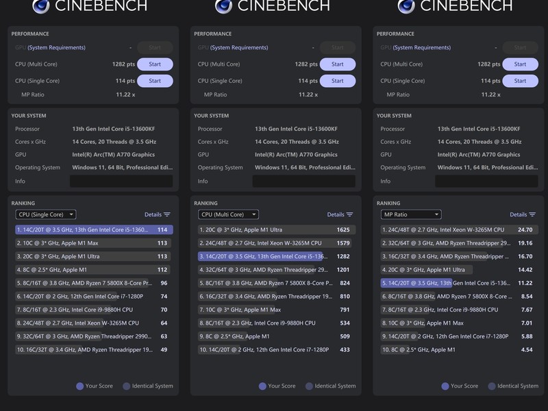Click Details filter icon in Single Core ranking

167,214
